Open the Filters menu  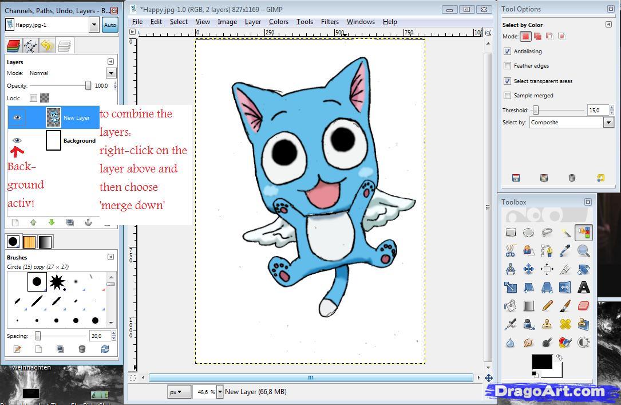[330, 22]
